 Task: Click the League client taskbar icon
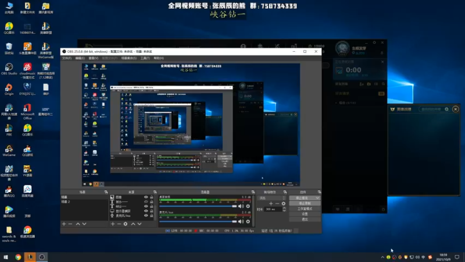coord(30,257)
